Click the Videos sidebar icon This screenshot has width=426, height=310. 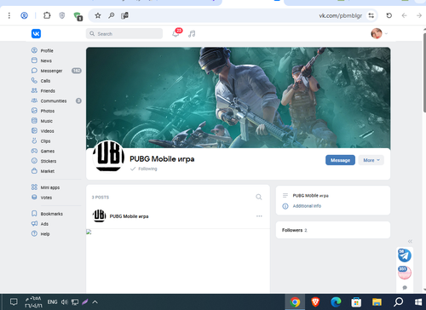[x=34, y=131]
